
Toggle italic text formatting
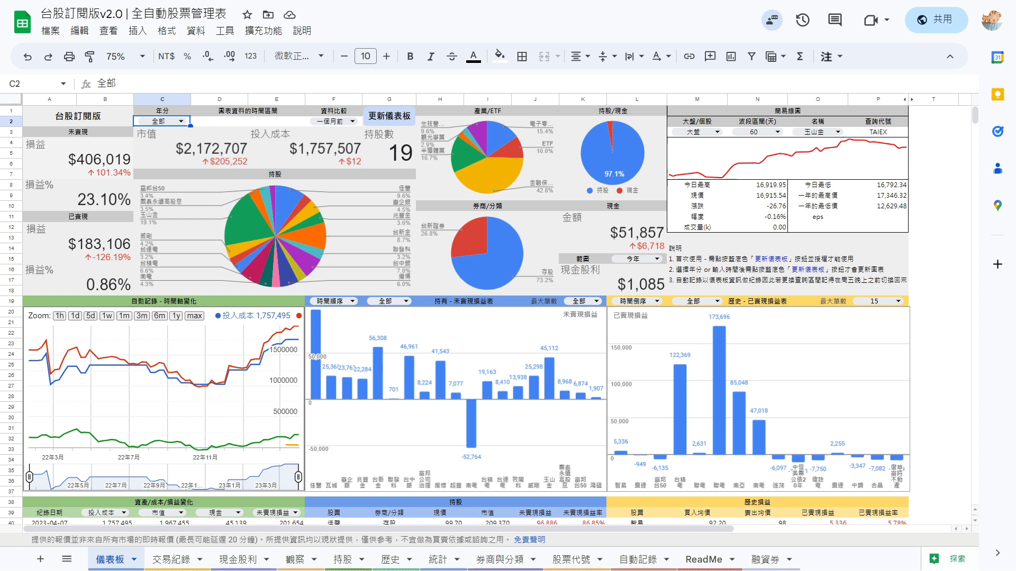click(x=431, y=57)
